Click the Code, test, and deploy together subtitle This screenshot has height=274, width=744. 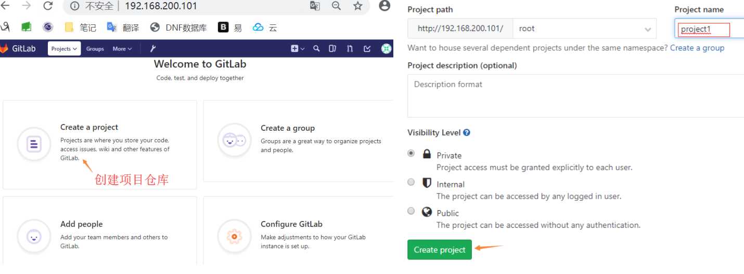tap(200, 78)
